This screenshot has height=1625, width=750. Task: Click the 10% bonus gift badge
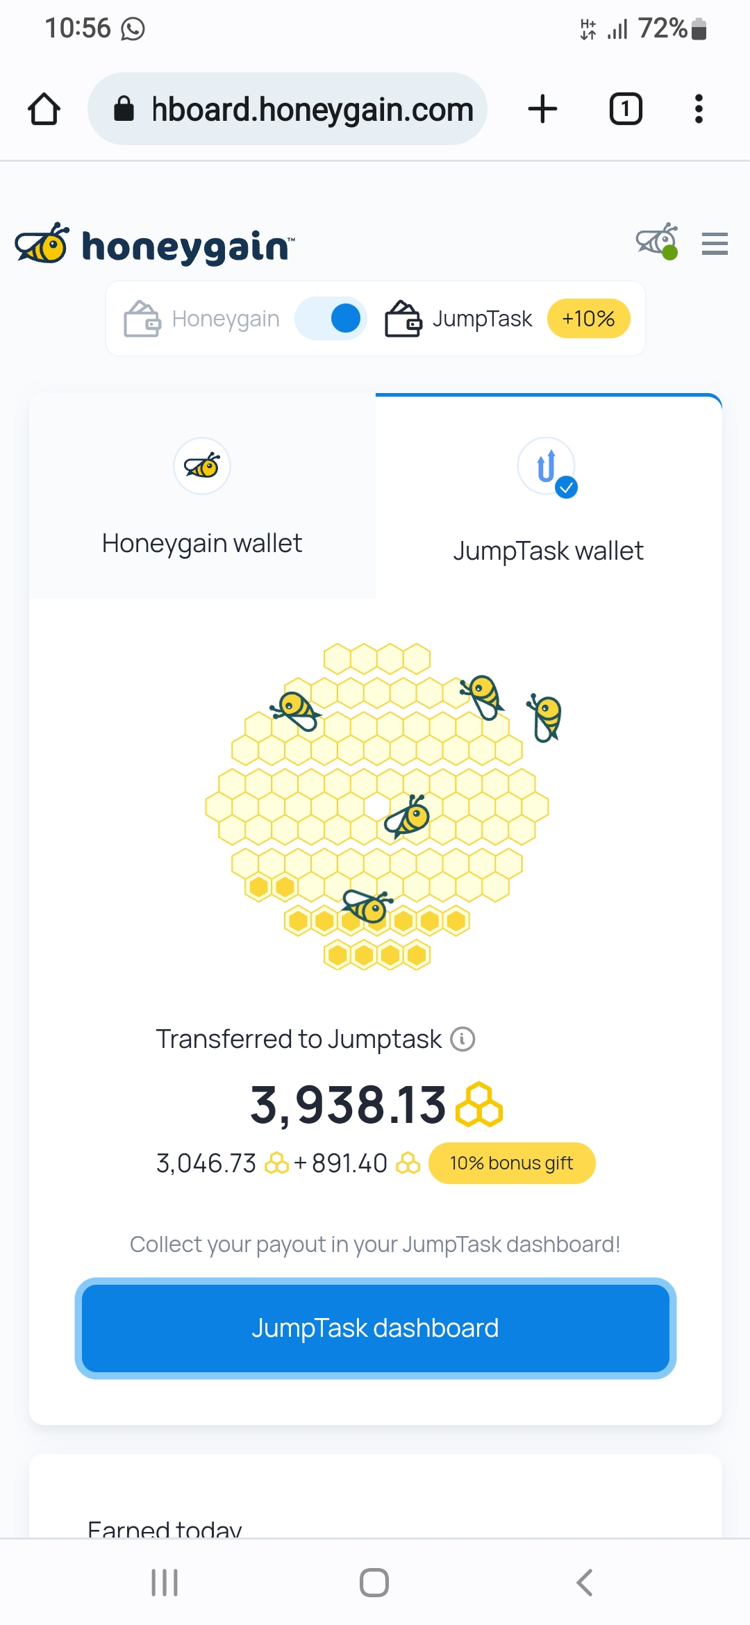[x=512, y=1163]
